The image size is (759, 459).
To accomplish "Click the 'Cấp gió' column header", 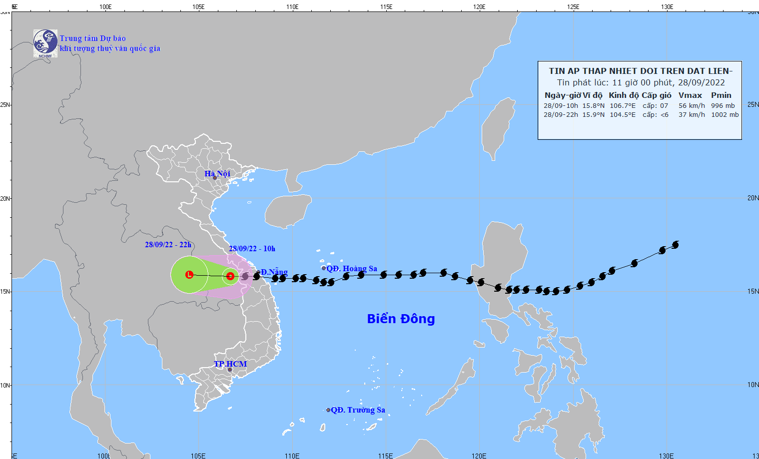I will 657,95.
